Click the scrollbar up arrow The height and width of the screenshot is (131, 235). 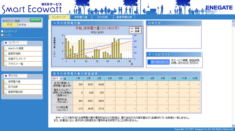(x=233, y=21)
